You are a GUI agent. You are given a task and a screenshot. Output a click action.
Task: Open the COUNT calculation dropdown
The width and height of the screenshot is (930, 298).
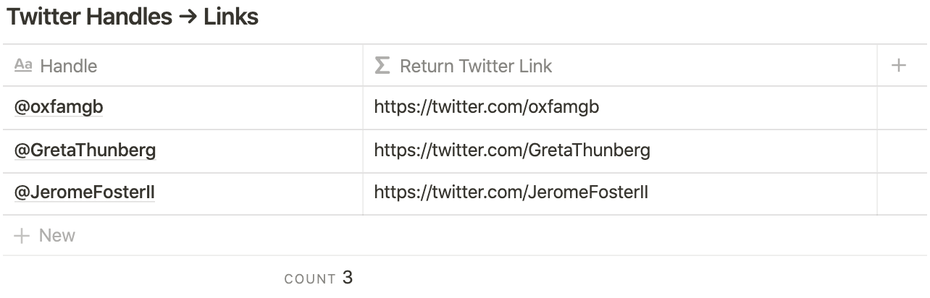[319, 278]
